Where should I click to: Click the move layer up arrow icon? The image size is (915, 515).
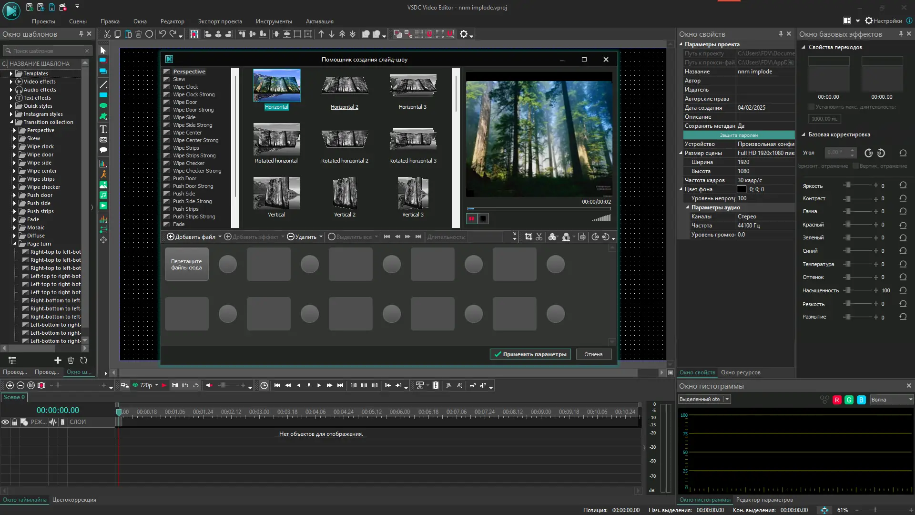321,34
